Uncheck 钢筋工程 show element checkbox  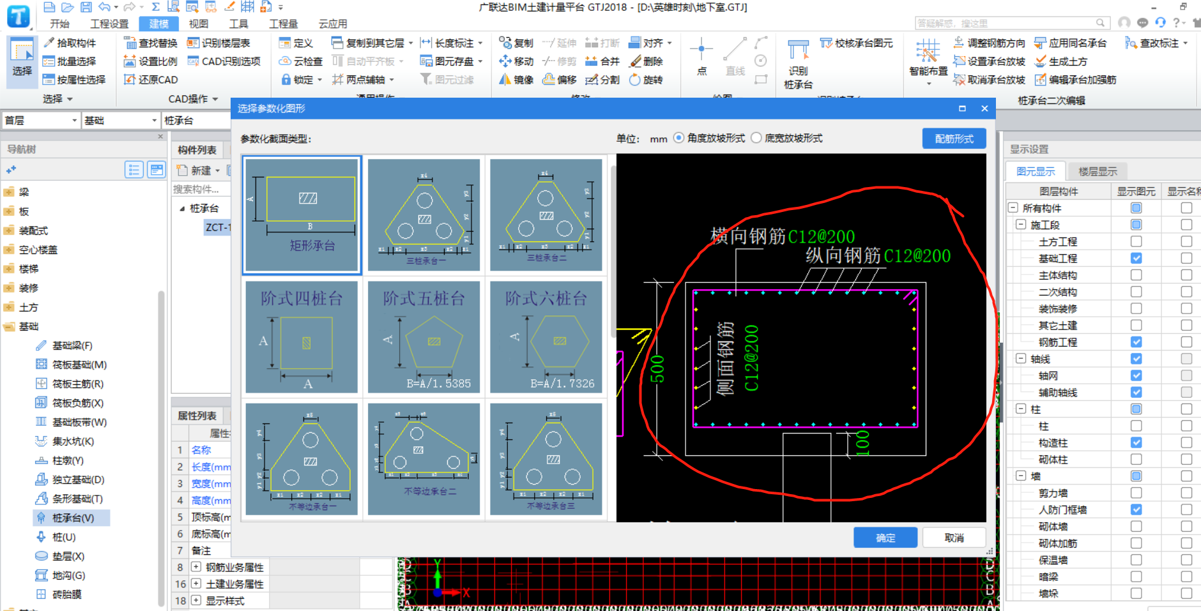[x=1136, y=342]
